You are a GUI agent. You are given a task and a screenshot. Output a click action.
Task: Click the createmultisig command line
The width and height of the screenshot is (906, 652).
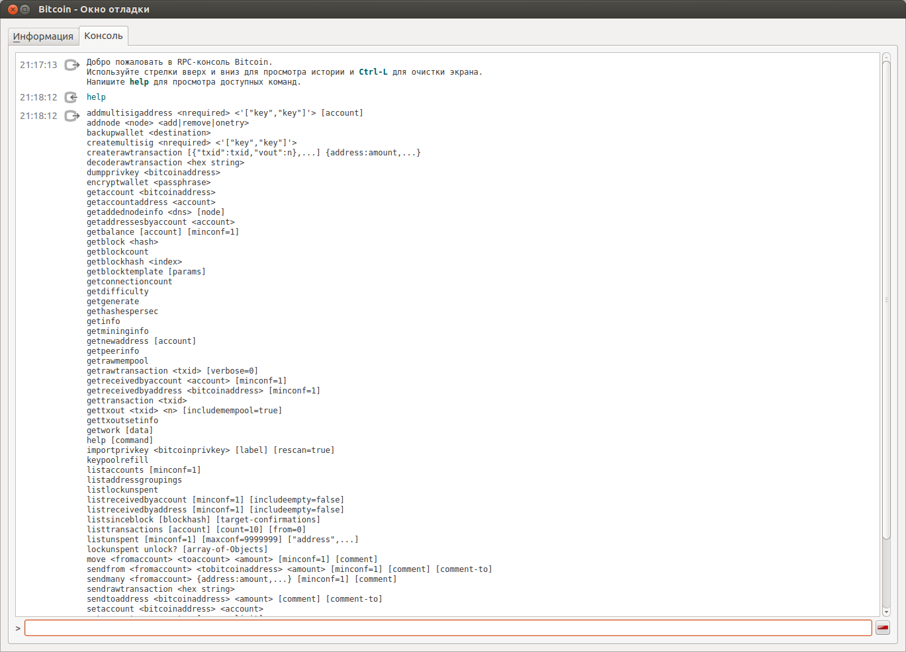[192, 143]
